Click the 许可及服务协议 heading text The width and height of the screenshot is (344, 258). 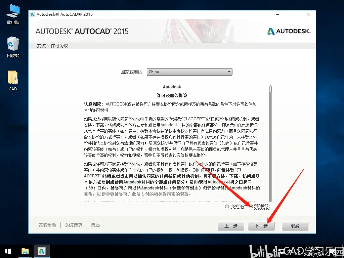click(172, 95)
